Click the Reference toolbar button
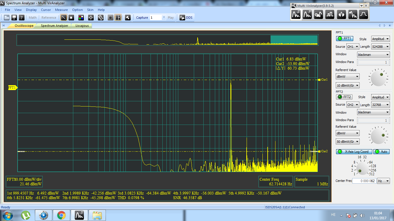The image size is (394, 221). point(49,18)
